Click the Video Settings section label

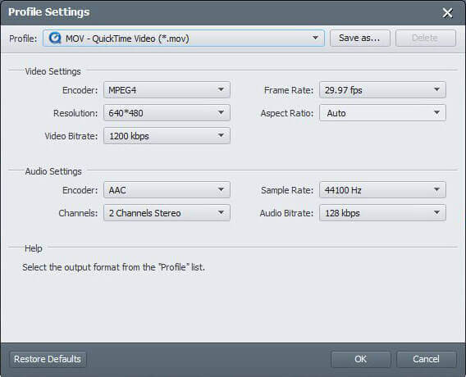click(x=53, y=71)
